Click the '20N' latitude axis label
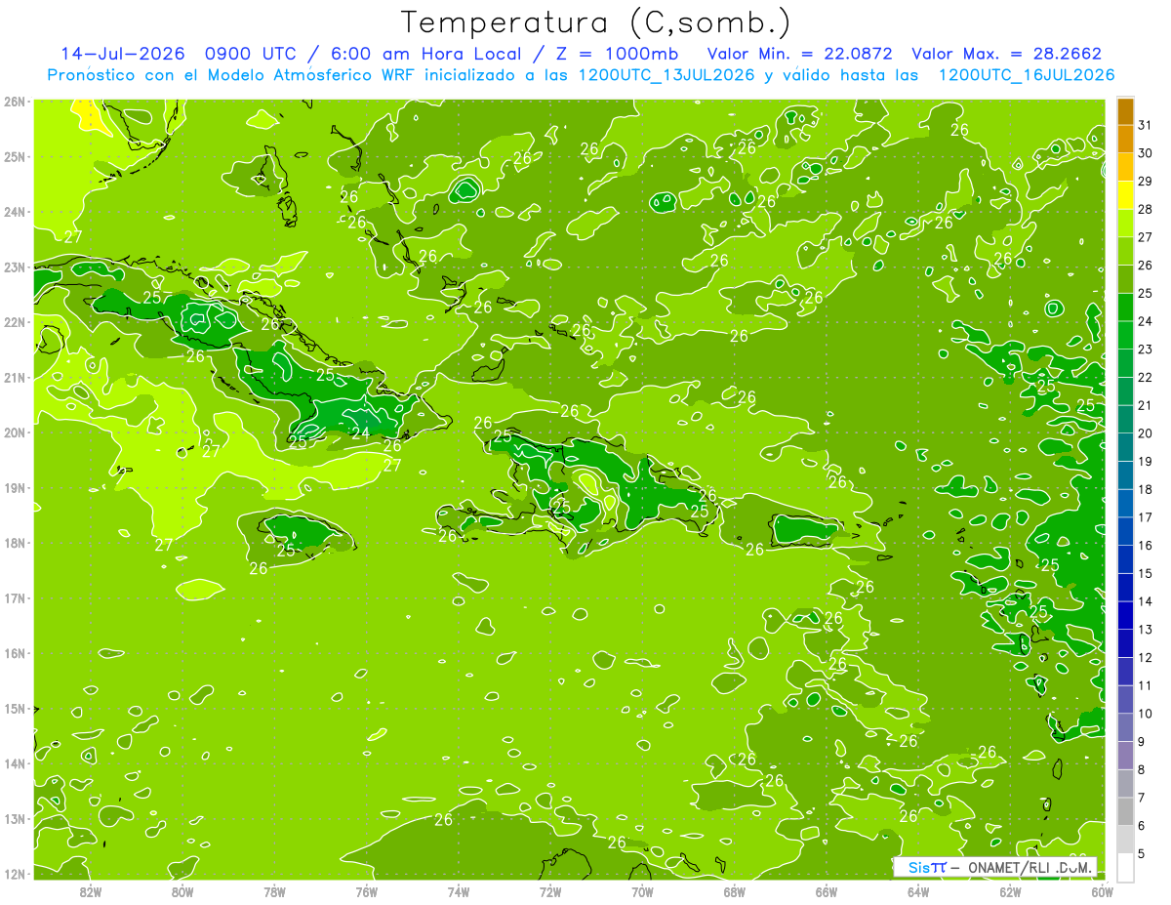Viewport: 1171px width, 905px height. tap(15, 432)
